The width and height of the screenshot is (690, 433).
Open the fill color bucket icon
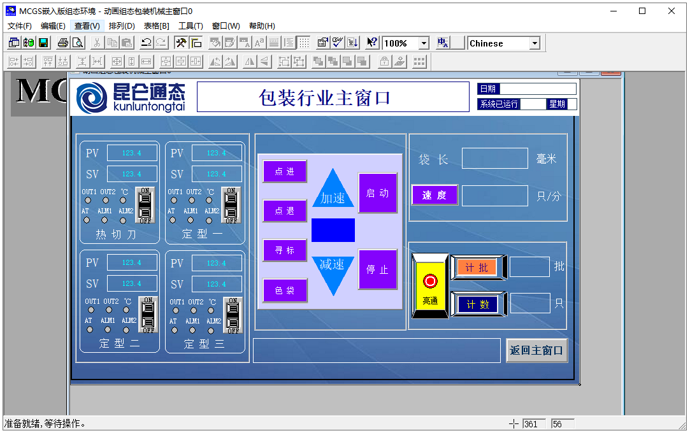pyautogui.click(x=215, y=43)
